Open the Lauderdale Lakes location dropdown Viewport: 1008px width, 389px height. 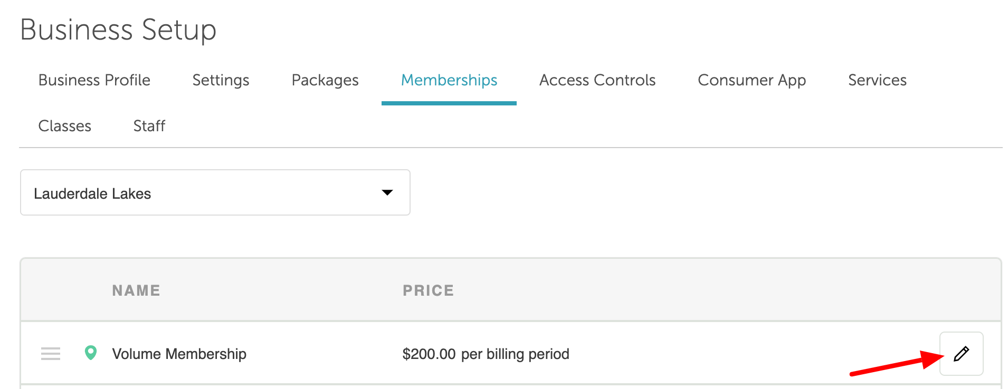click(215, 193)
